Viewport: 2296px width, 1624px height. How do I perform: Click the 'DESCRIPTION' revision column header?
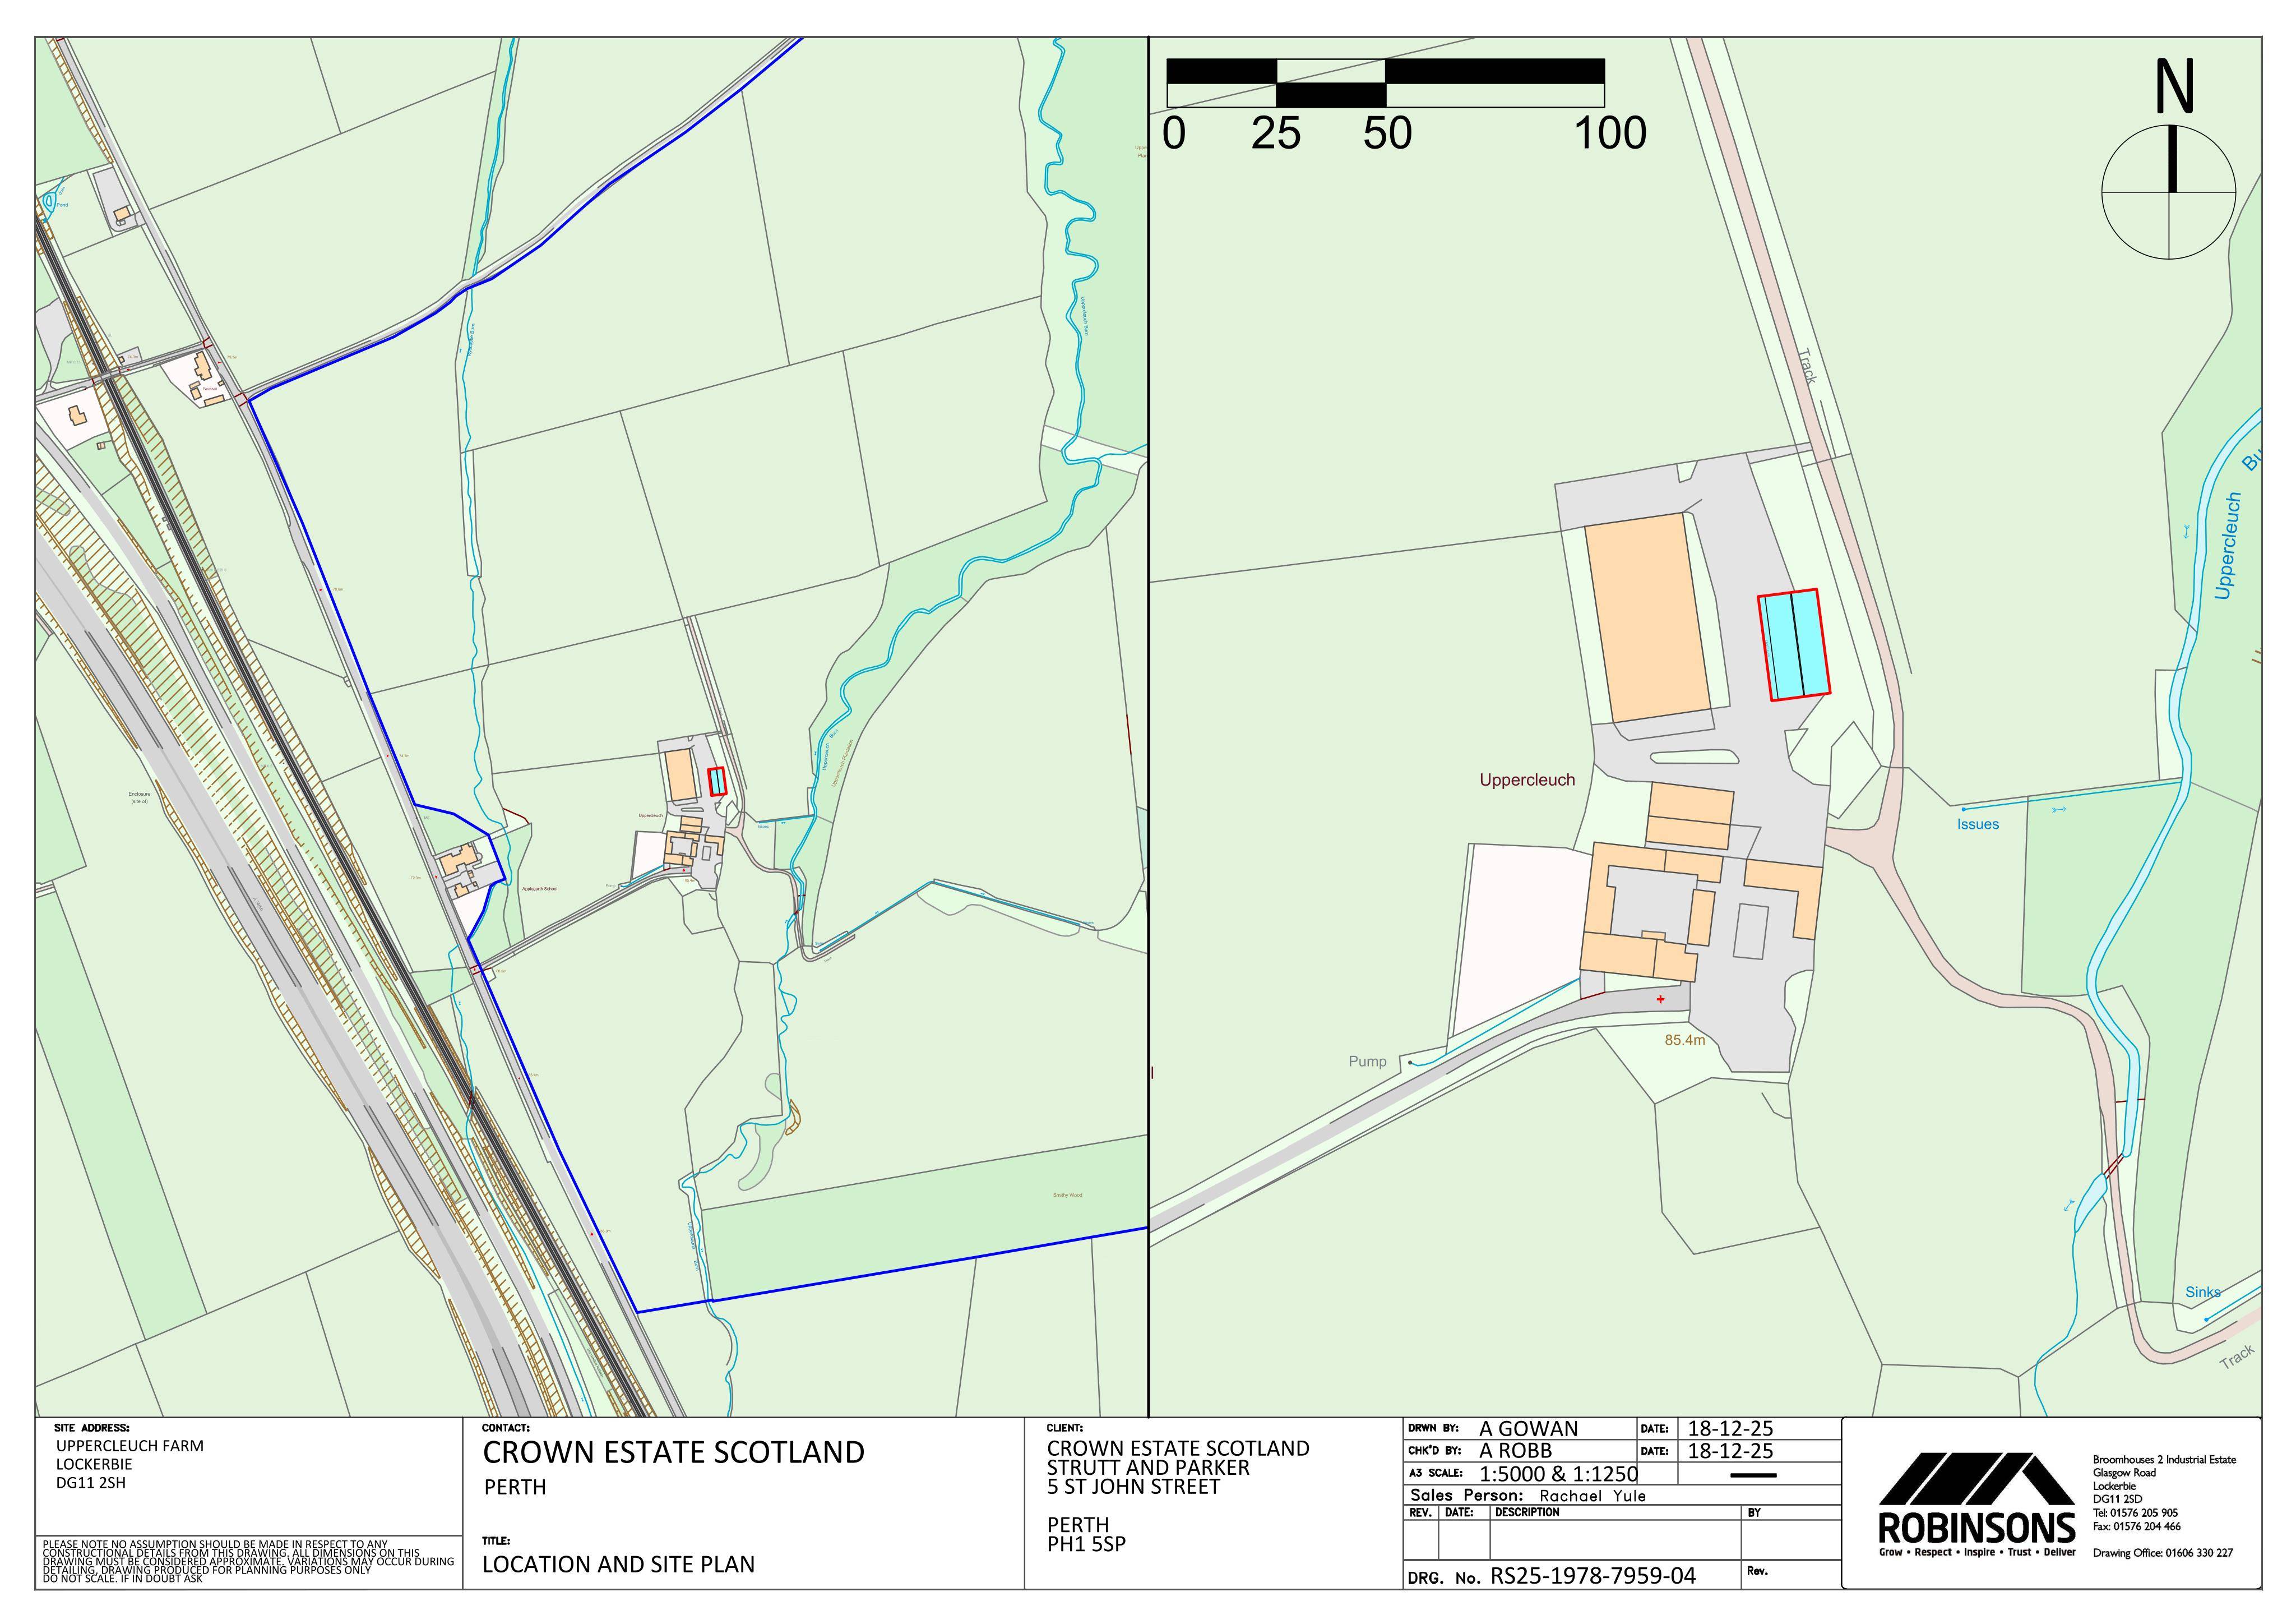[x=1527, y=1512]
